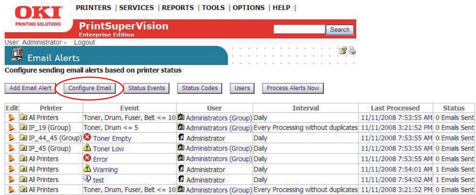Click Administrators (Group) in the IP_19 row
The height and width of the screenshot is (195, 476).
219,128
